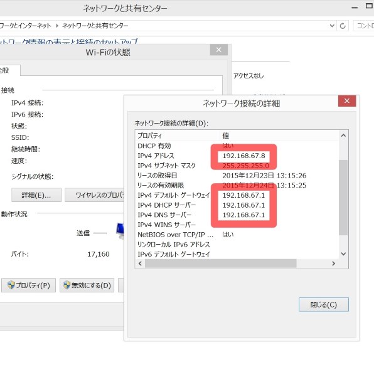Click the プロパティ(P) shield button

pos(28,285)
